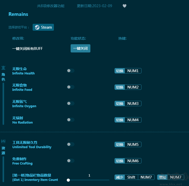Click the NUM5 hotkey for Tool Durability

coord(133,145)
